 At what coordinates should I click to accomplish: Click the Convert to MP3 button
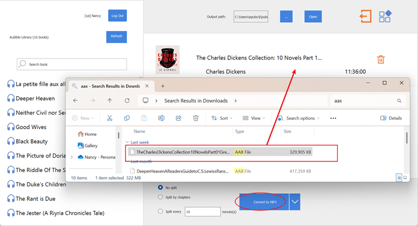264,202
